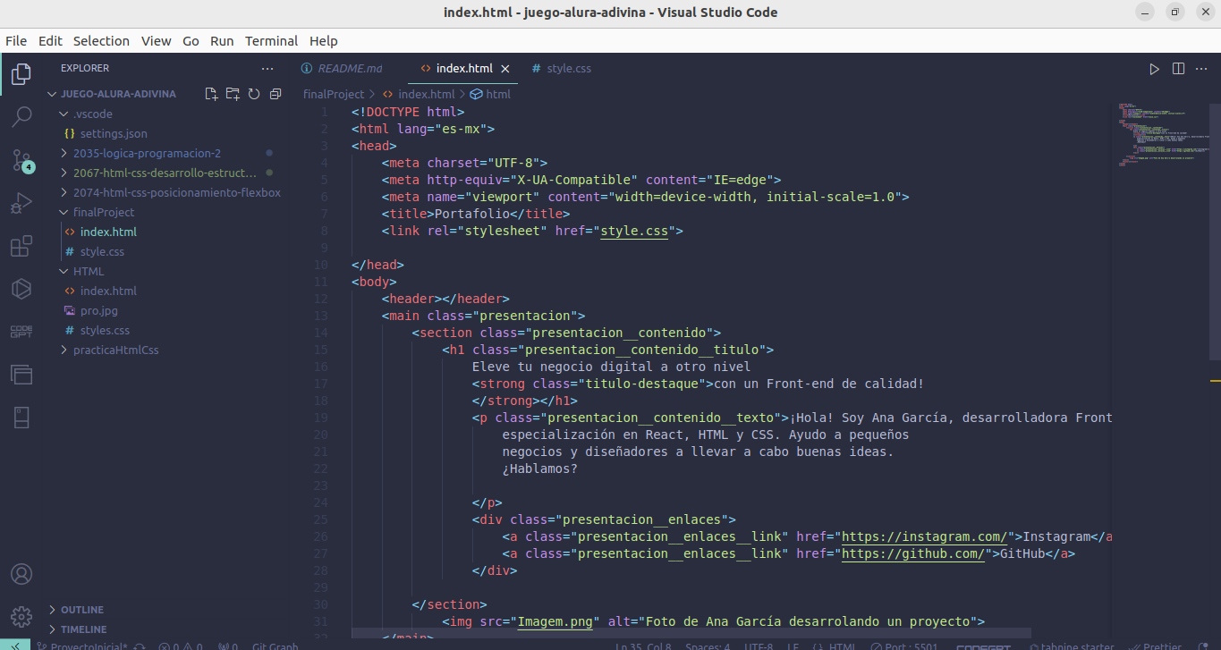Image resolution: width=1221 pixels, height=650 pixels.
Task: Follow the style.css href link in code
Action: pos(634,231)
